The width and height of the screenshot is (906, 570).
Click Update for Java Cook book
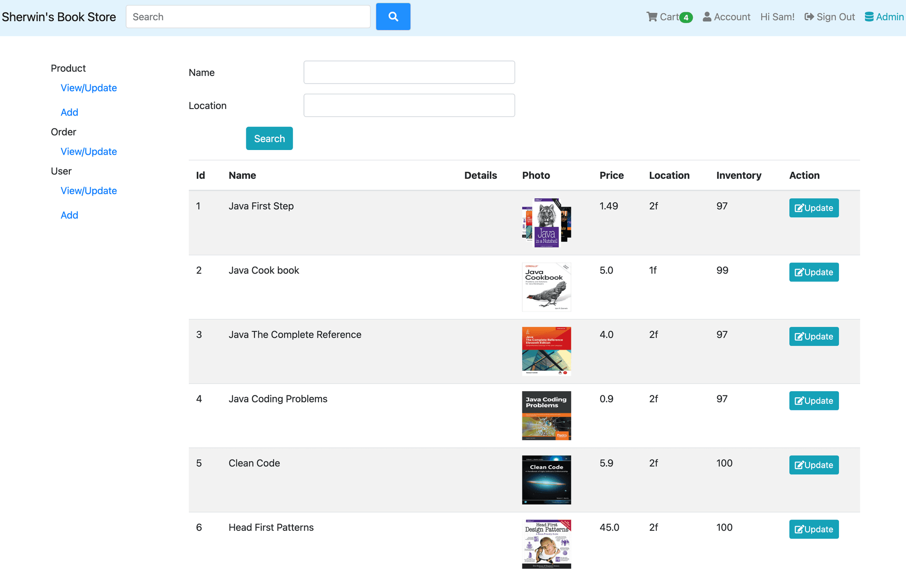(814, 272)
